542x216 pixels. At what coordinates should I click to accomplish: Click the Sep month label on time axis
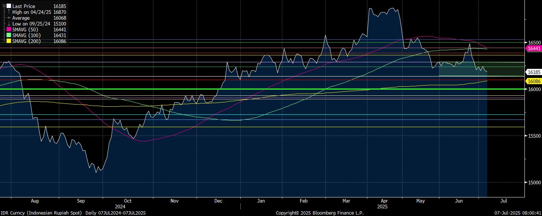pyautogui.click(x=81, y=201)
